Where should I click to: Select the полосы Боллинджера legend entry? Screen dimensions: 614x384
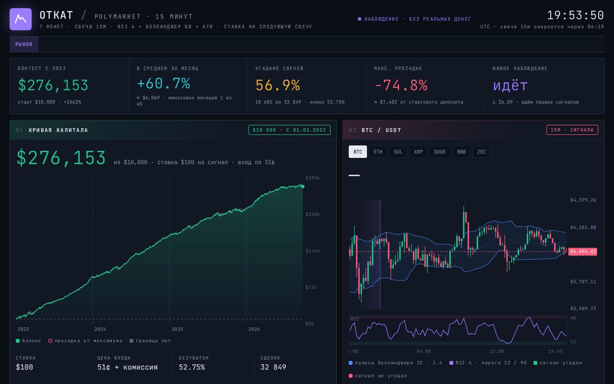pyautogui.click(x=396, y=363)
